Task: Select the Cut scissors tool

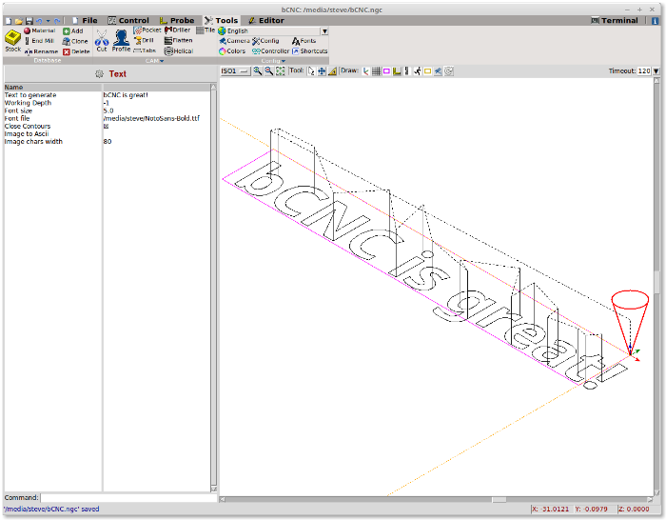Action: coord(102,41)
